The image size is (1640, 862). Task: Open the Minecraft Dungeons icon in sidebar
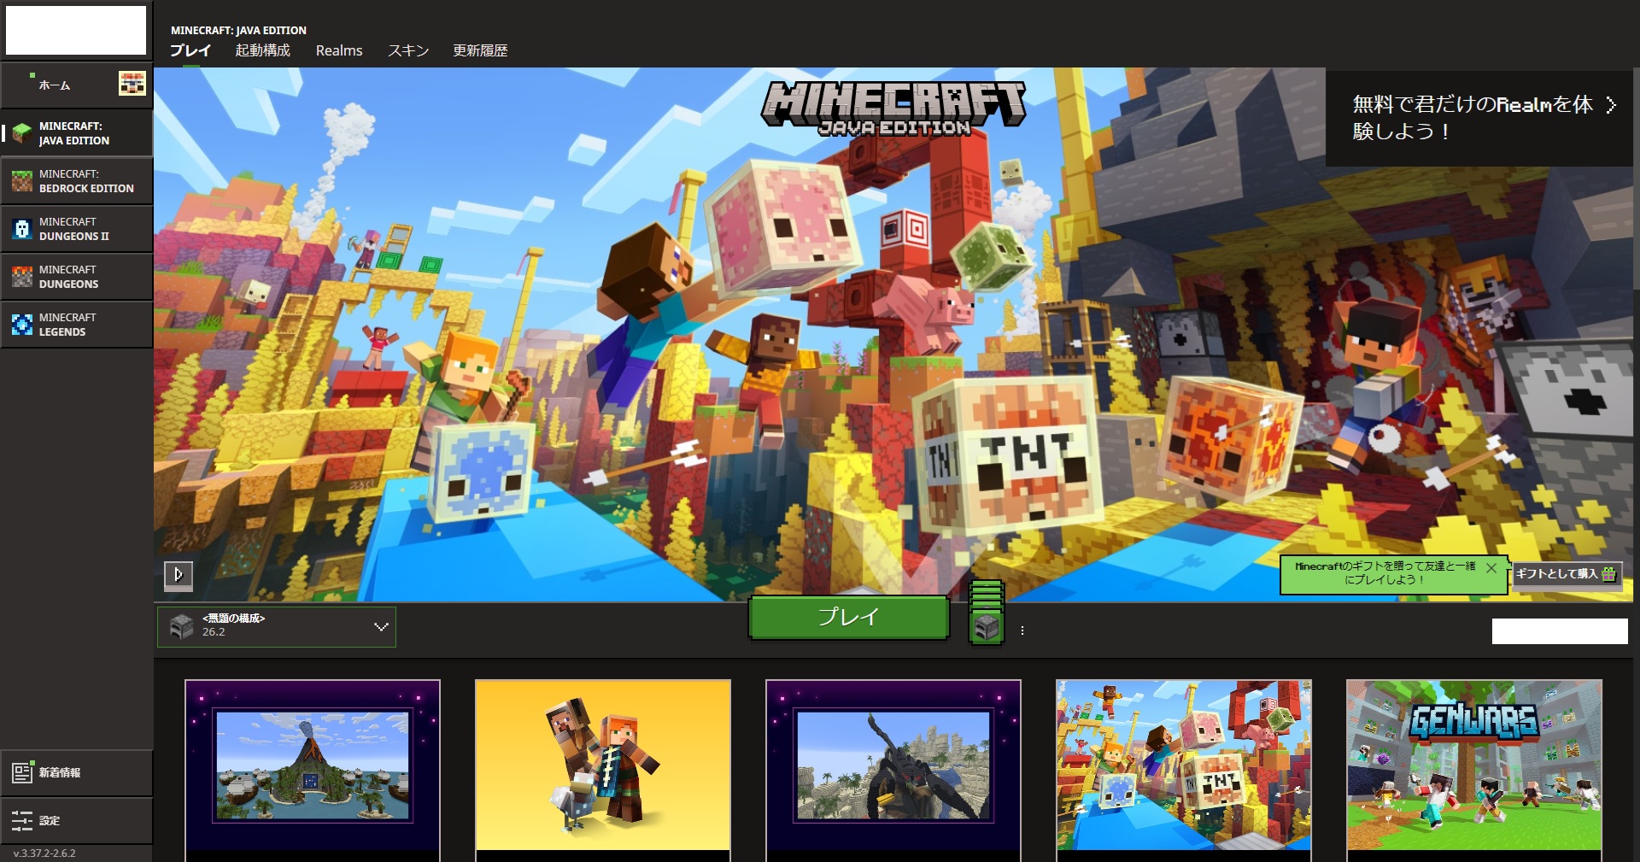coord(22,277)
